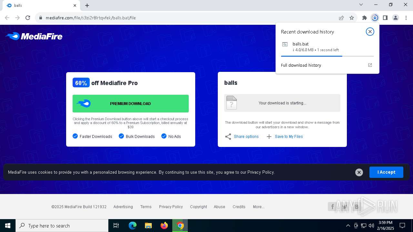Toggle the Chrome downloads icon
Image resolution: width=413 pixels, height=232 pixels.
[375, 18]
